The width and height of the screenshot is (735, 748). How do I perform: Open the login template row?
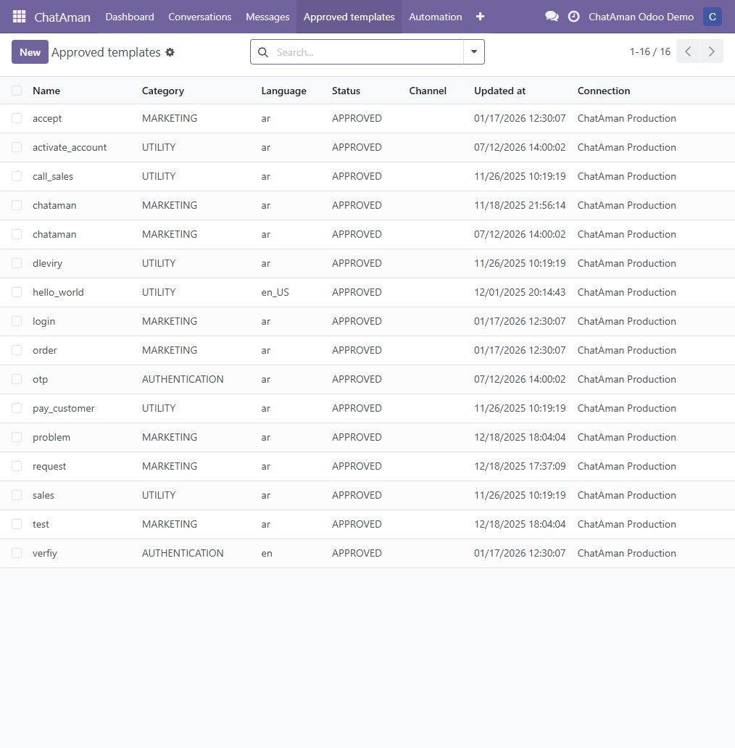(x=367, y=322)
